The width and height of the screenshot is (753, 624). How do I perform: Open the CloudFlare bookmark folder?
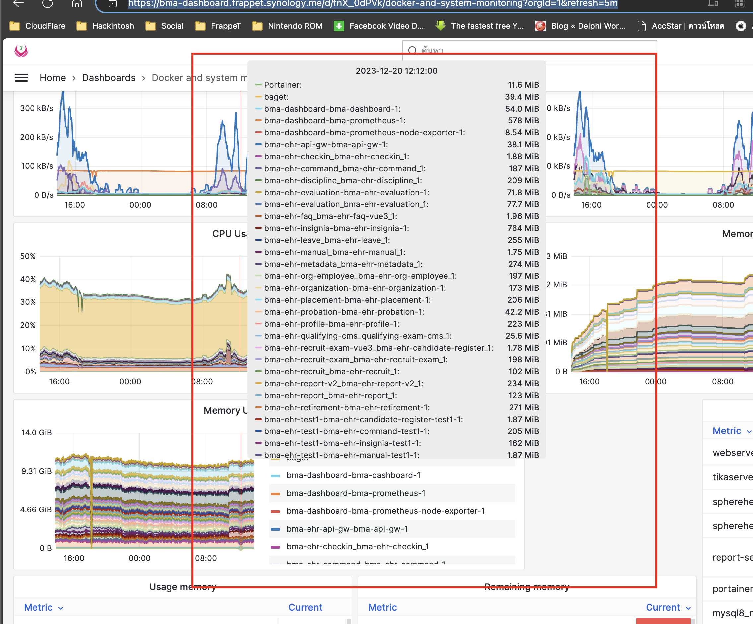click(37, 26)
